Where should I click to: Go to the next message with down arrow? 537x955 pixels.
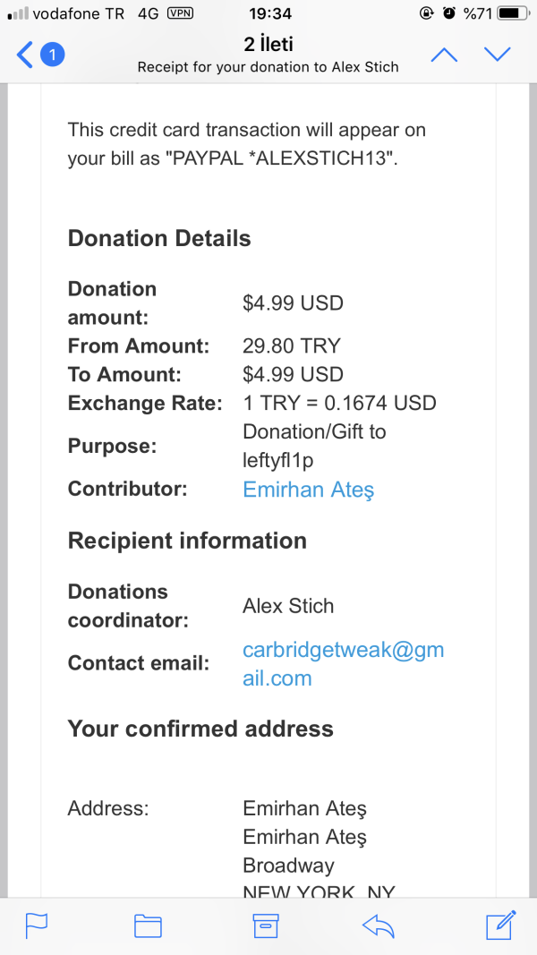pos(497,55)
